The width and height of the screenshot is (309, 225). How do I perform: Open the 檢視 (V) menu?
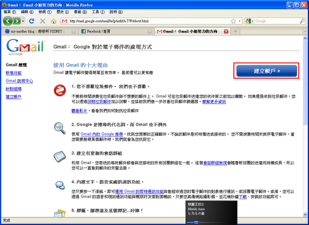coord(45,12)
